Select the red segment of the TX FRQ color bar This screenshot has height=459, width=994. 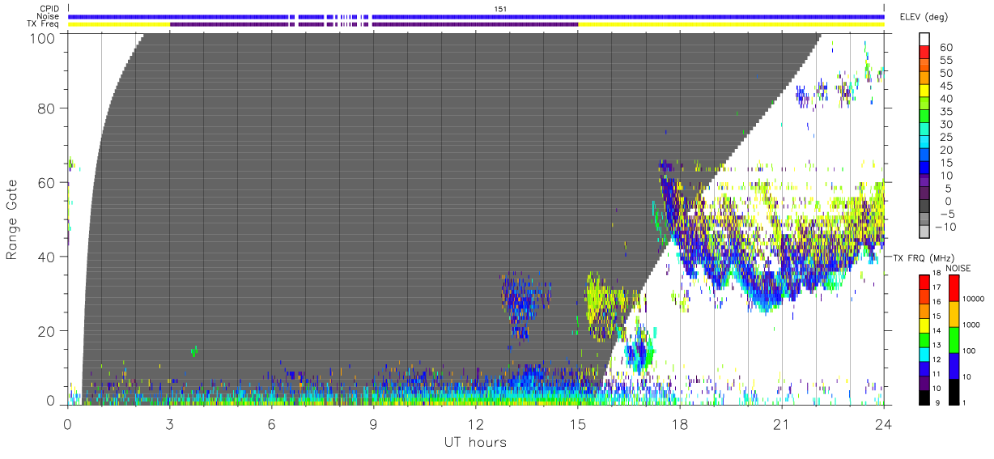point(926,281)
